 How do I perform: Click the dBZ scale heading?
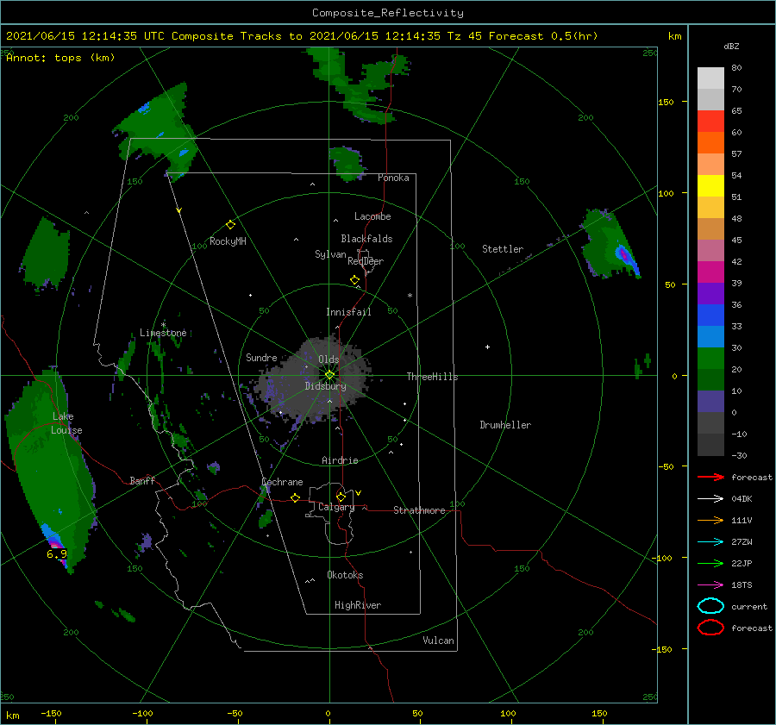coord(731,47)
